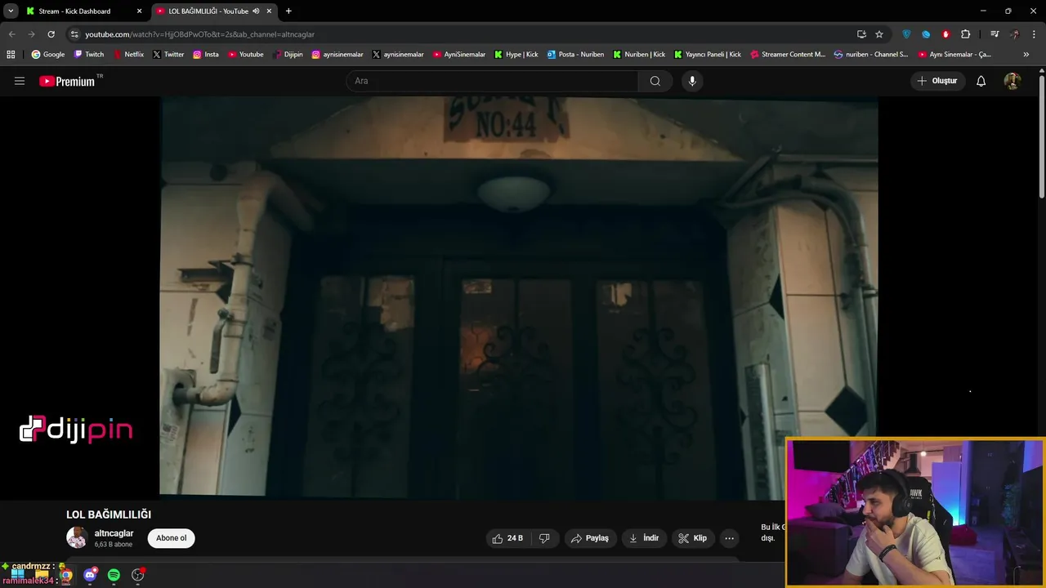Open the account avatar menu

pyautogui.click(x=1012, y=81)
